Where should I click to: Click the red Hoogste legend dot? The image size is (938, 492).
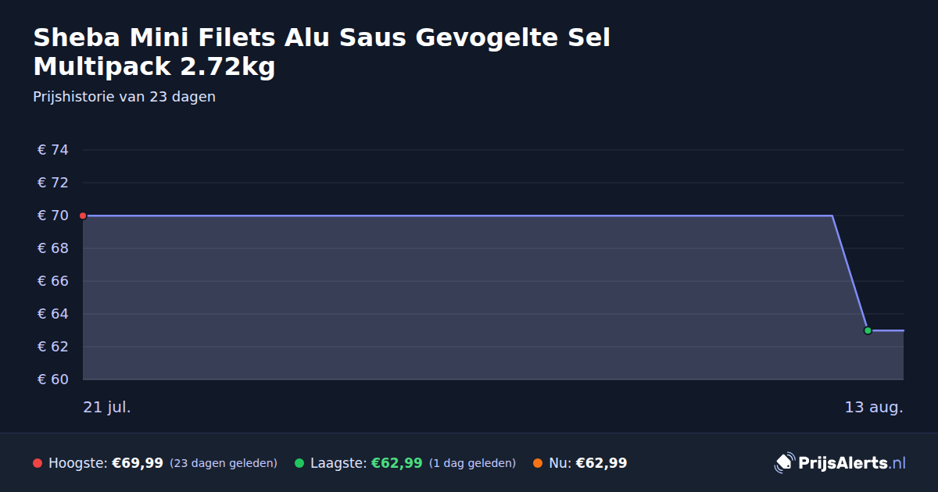[x=38, y=463]
